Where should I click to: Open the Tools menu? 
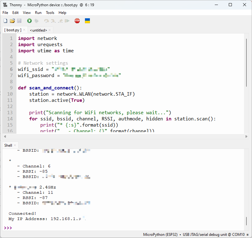[x=50, y=13]
